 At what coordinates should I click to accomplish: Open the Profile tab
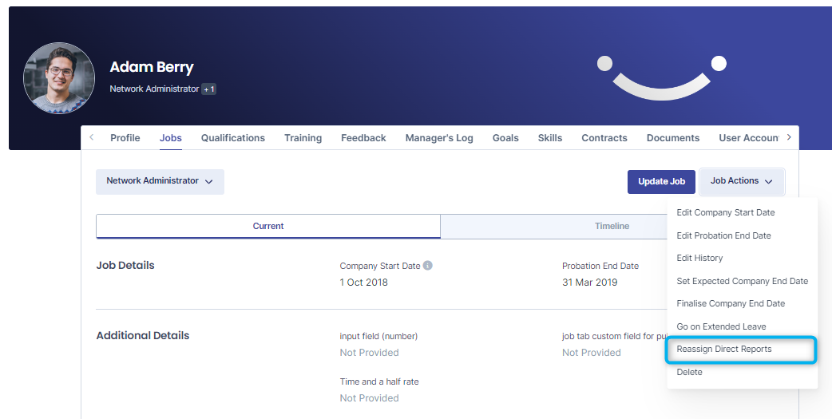click(125, 138)
